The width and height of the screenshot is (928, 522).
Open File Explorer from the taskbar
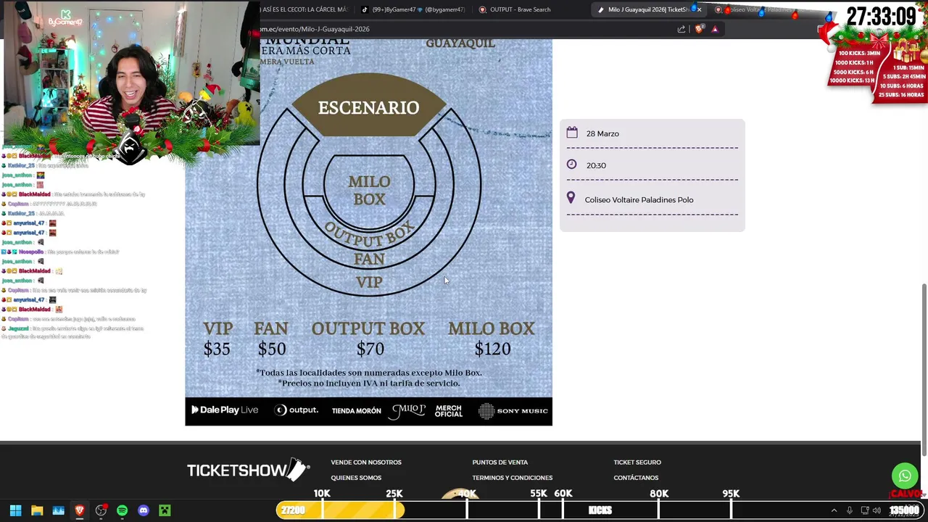[x=37, y=510]
